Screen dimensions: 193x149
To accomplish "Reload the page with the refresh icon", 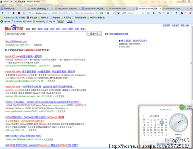I will click(x=114, y=13).
